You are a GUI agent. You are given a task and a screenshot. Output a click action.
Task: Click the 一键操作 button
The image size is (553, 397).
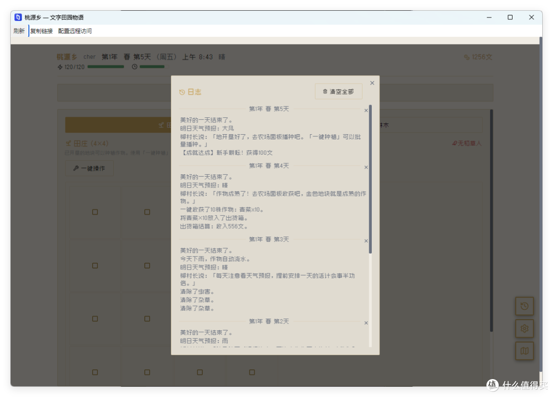point(89,169)
